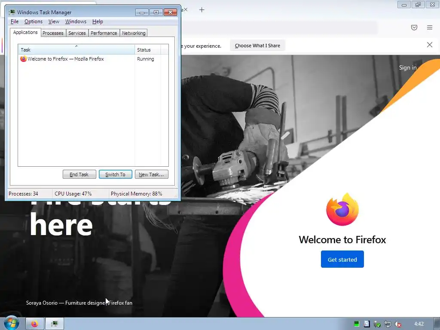440x330 pixels.
Task: Click the Show Desktop strip
Action: click(x=437, y=324)
